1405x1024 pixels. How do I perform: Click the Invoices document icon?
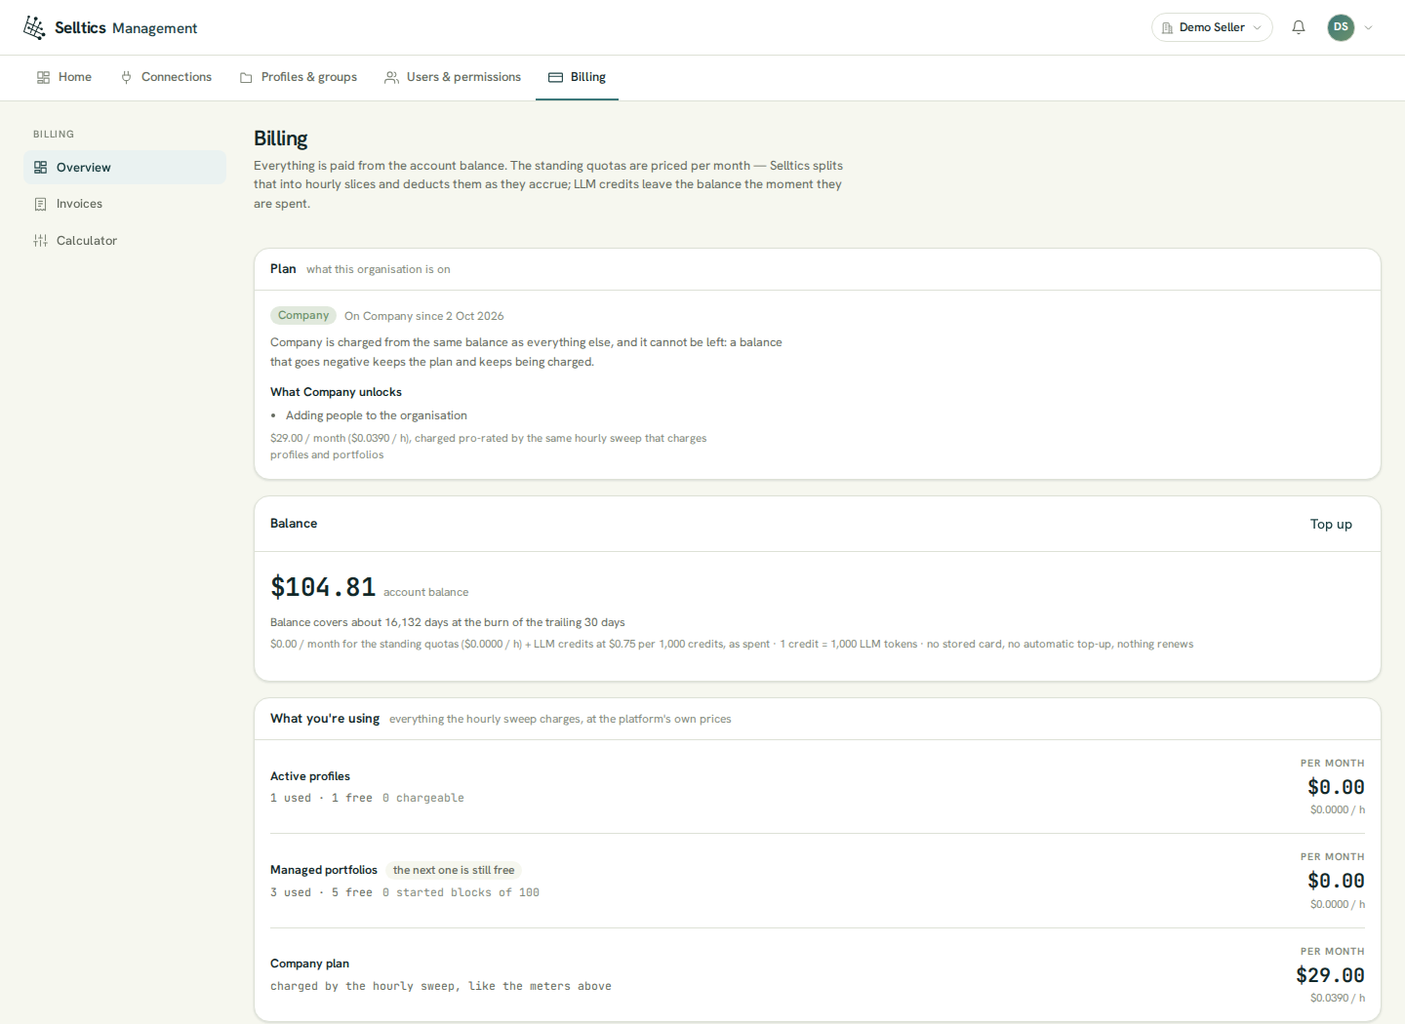pos(40,204)
